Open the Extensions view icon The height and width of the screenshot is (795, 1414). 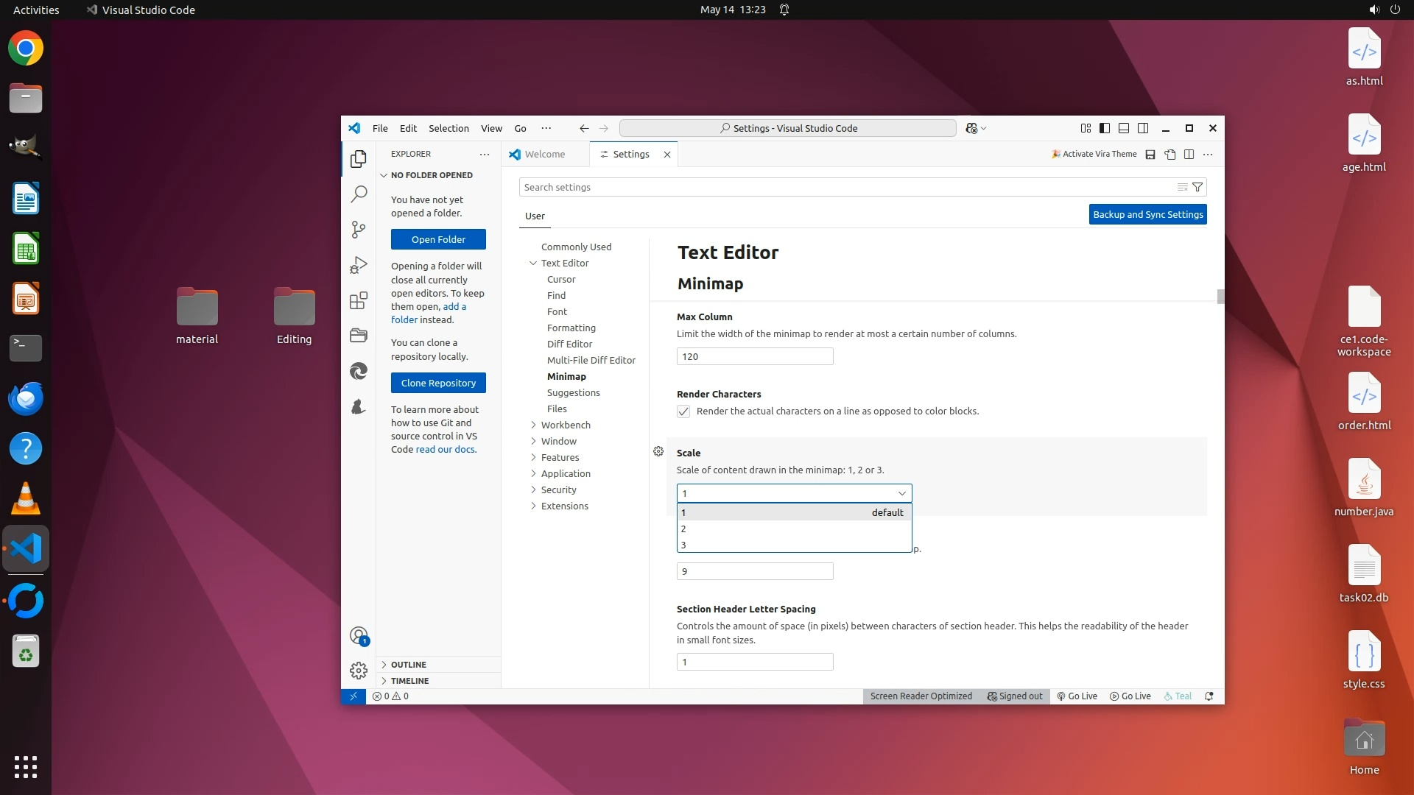(359, 300)
